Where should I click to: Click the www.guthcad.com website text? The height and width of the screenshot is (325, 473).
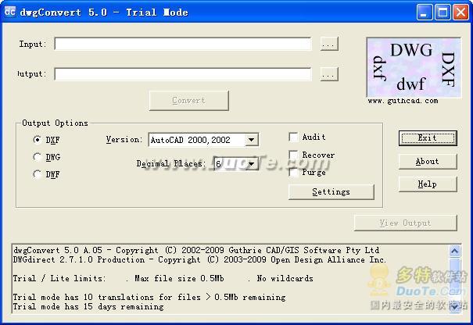(403, 101)
